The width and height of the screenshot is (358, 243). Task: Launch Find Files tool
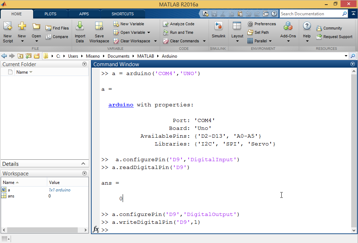tap(57, 28)
